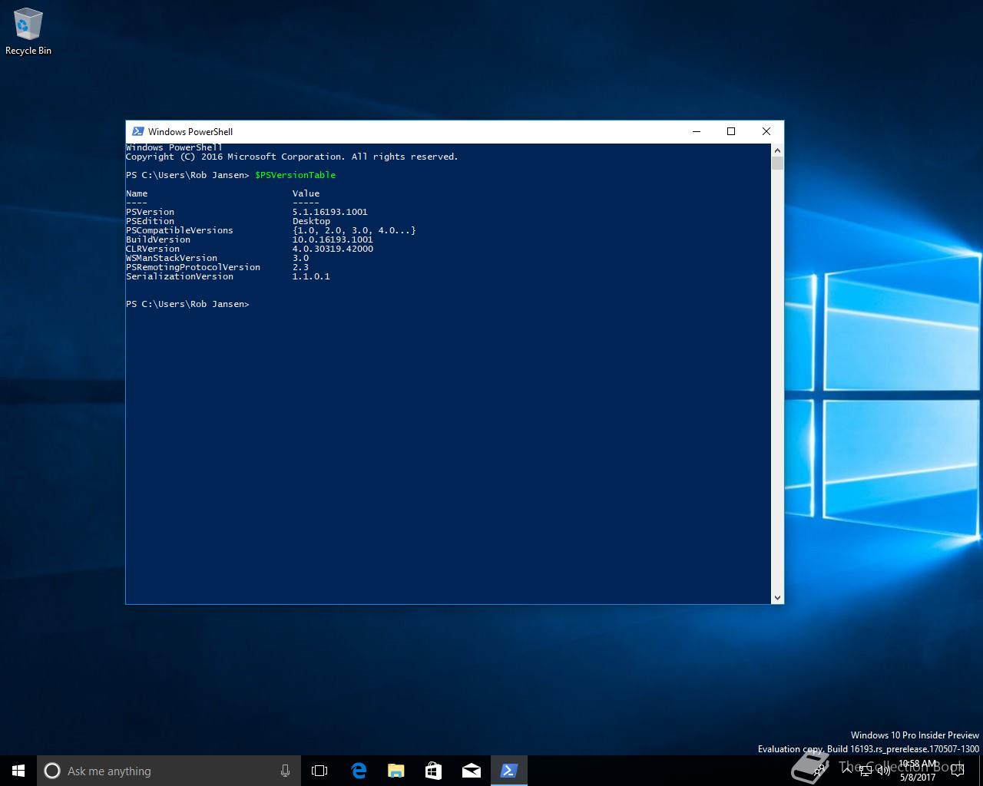Minimize the Windows PowerShell window
983x786 pixels.
pyautogui.click(x=697, y=131)
